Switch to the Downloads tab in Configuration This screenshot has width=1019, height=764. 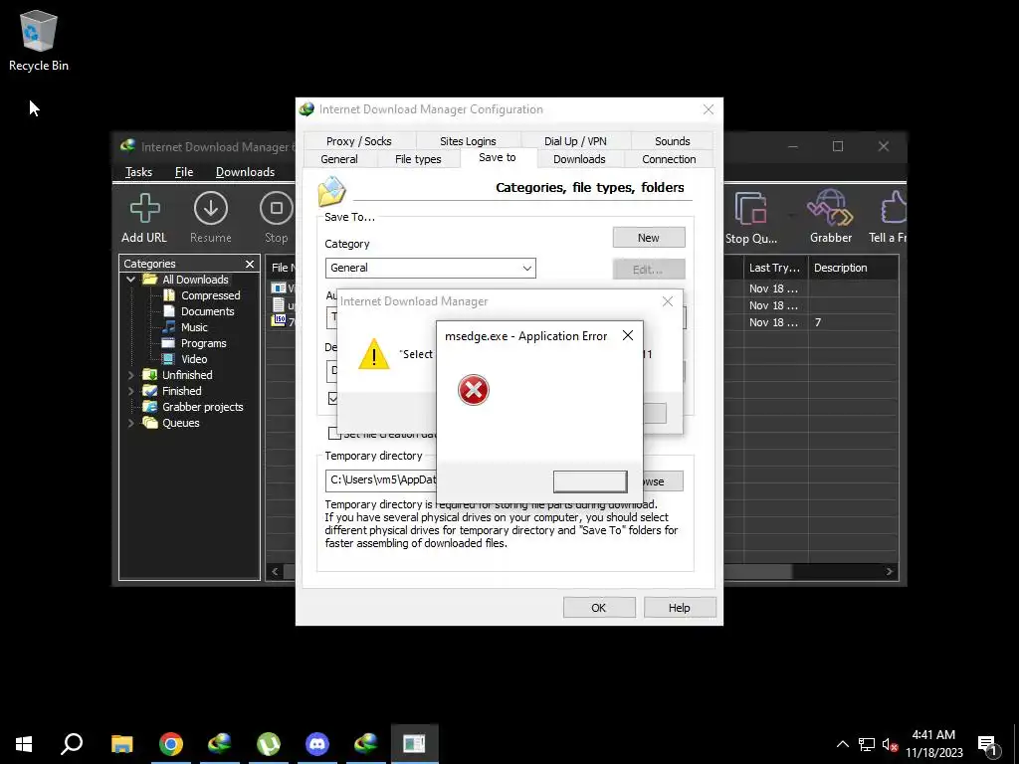[x=579, y=159]
